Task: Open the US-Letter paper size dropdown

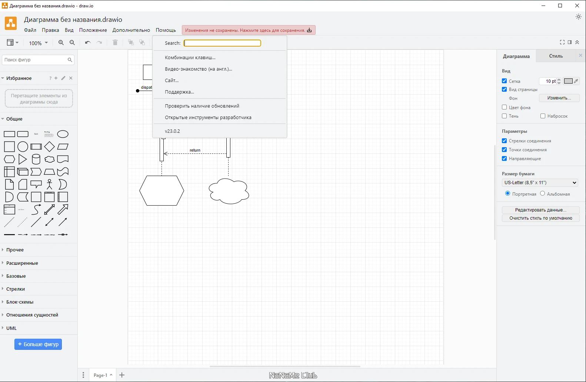Action: tap(540, 183)
